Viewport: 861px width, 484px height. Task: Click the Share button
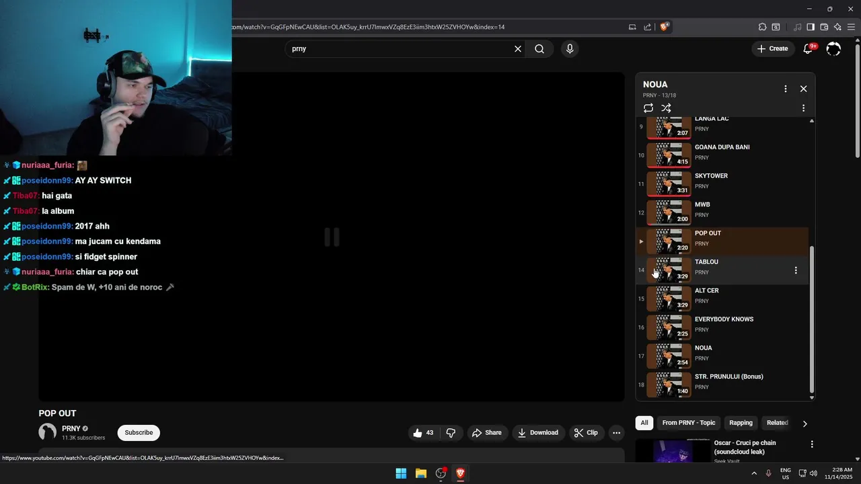[487, 433]
